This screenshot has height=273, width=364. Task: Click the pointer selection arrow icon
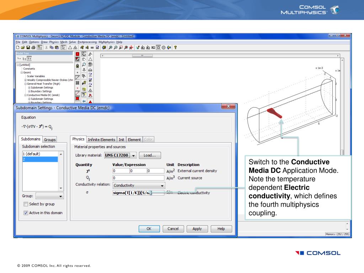63,48
